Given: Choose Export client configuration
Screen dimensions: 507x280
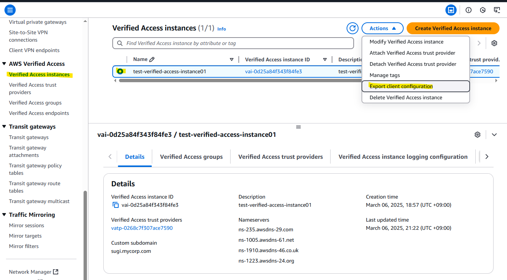Looking at the screenshot, I should (416, 86).
